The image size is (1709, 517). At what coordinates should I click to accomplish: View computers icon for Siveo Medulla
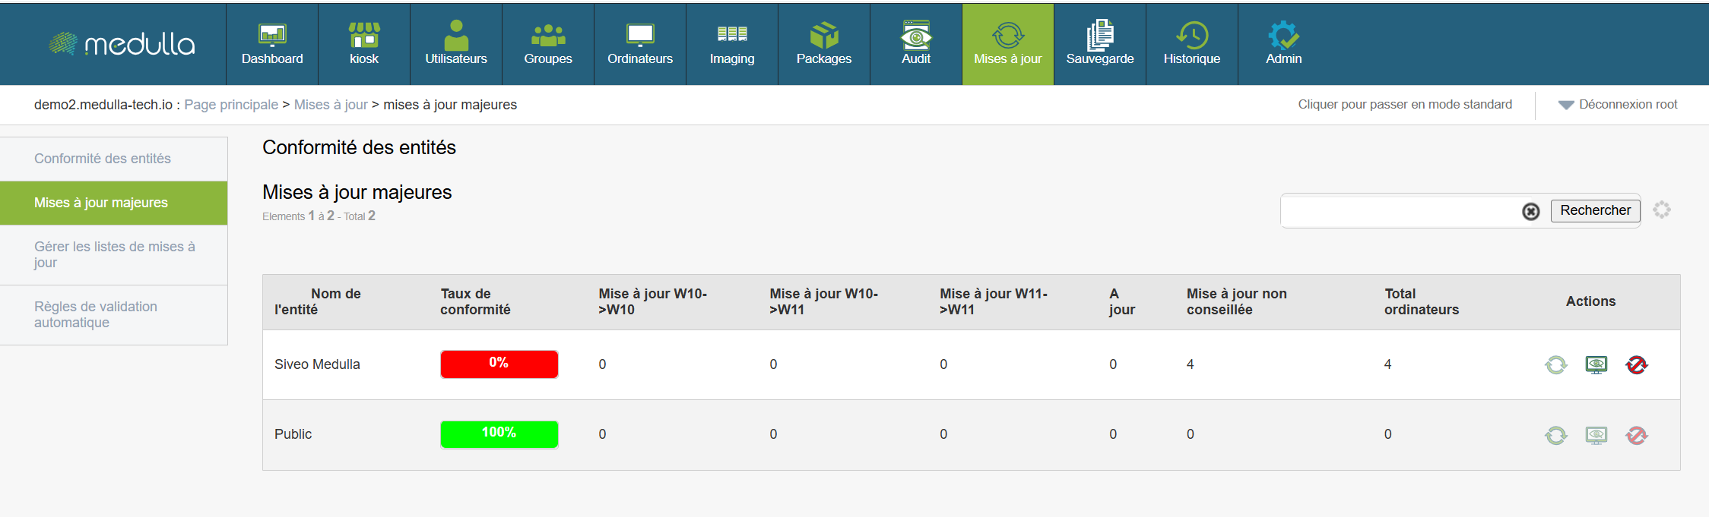(1596, 365)
